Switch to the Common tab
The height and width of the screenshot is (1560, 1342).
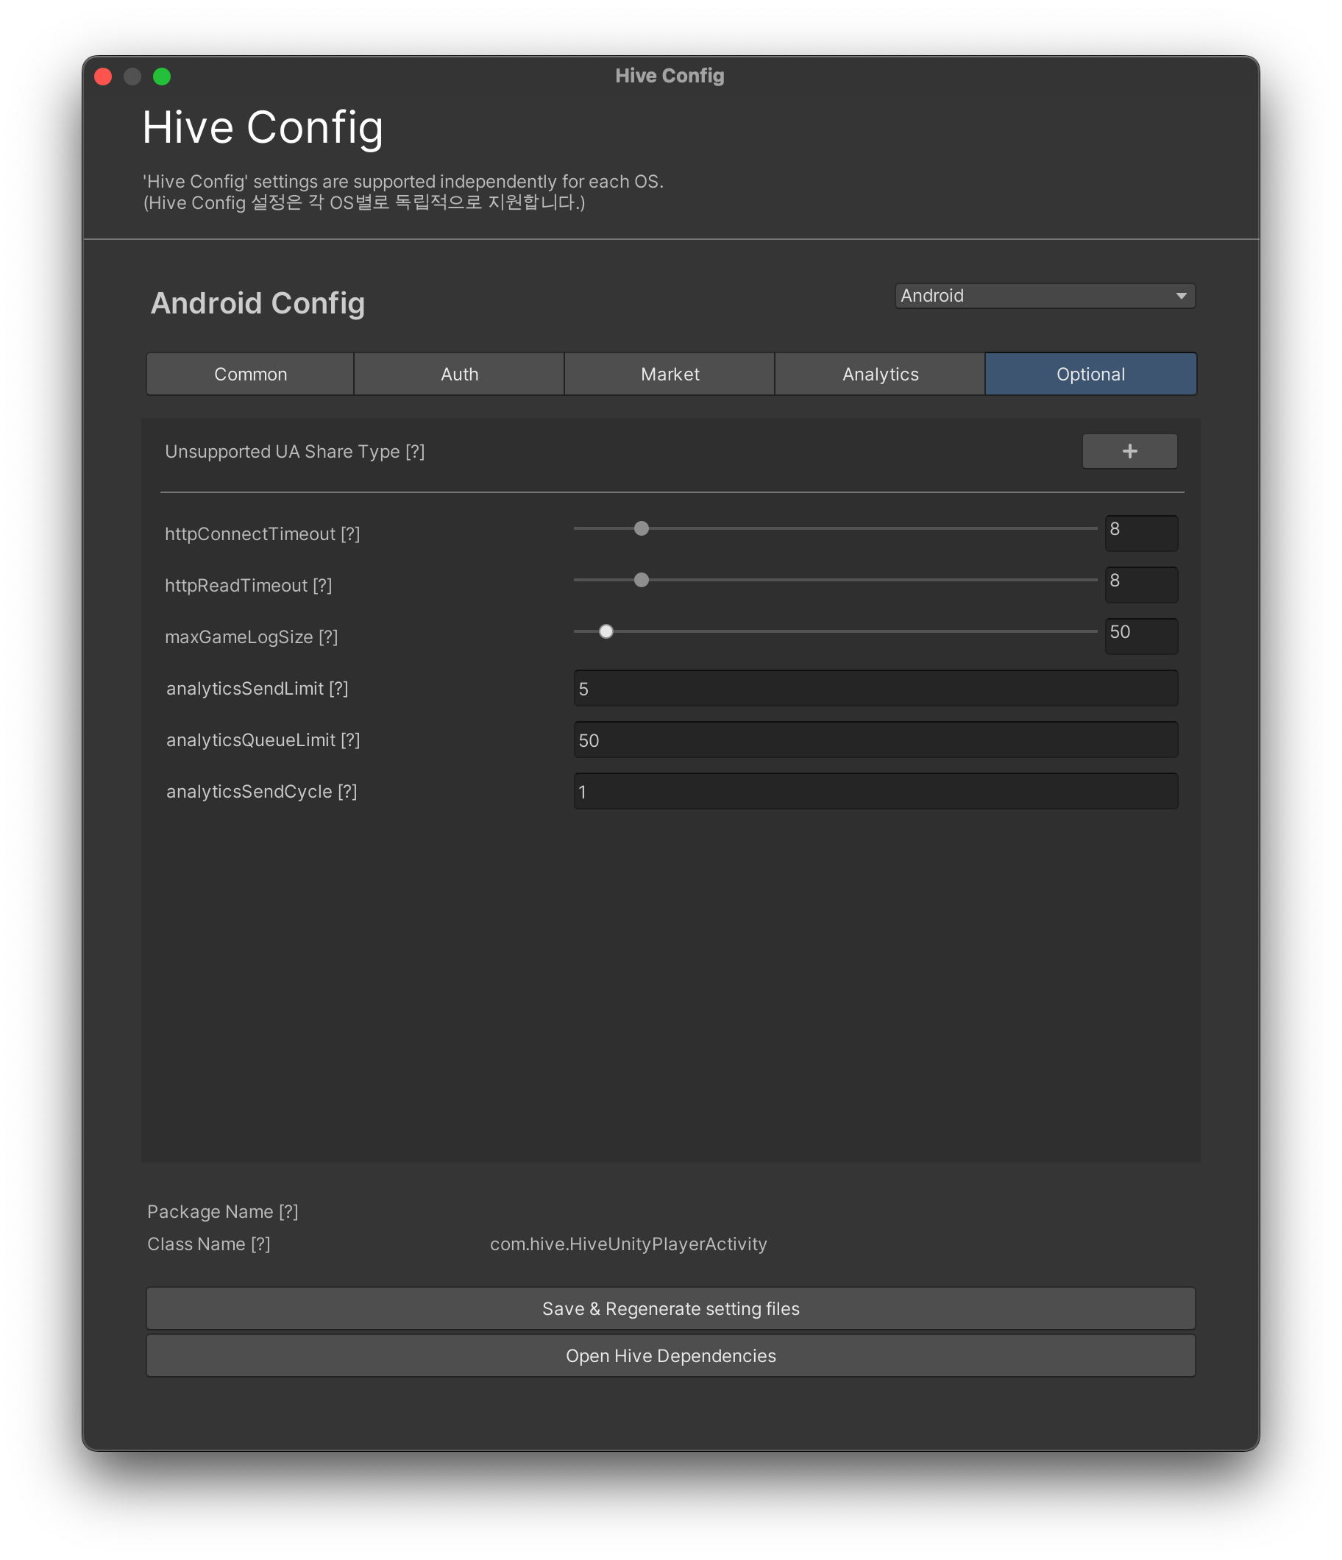251,375
